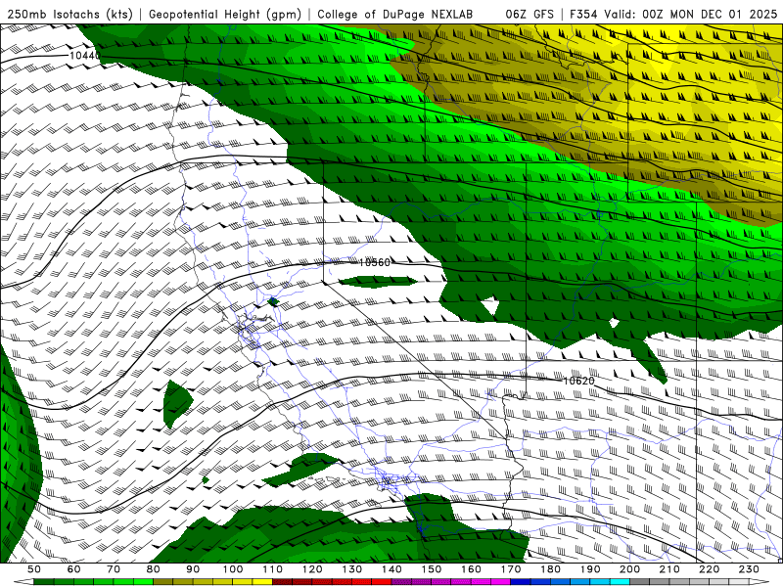Pick the cyan swatch below 200
Viewport: 783px width, 587px height.
620,581
